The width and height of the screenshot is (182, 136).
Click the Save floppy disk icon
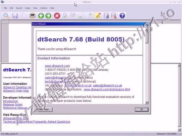[x=15, y=16]
